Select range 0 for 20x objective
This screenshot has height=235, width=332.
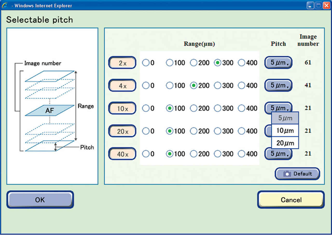[146, 131]
